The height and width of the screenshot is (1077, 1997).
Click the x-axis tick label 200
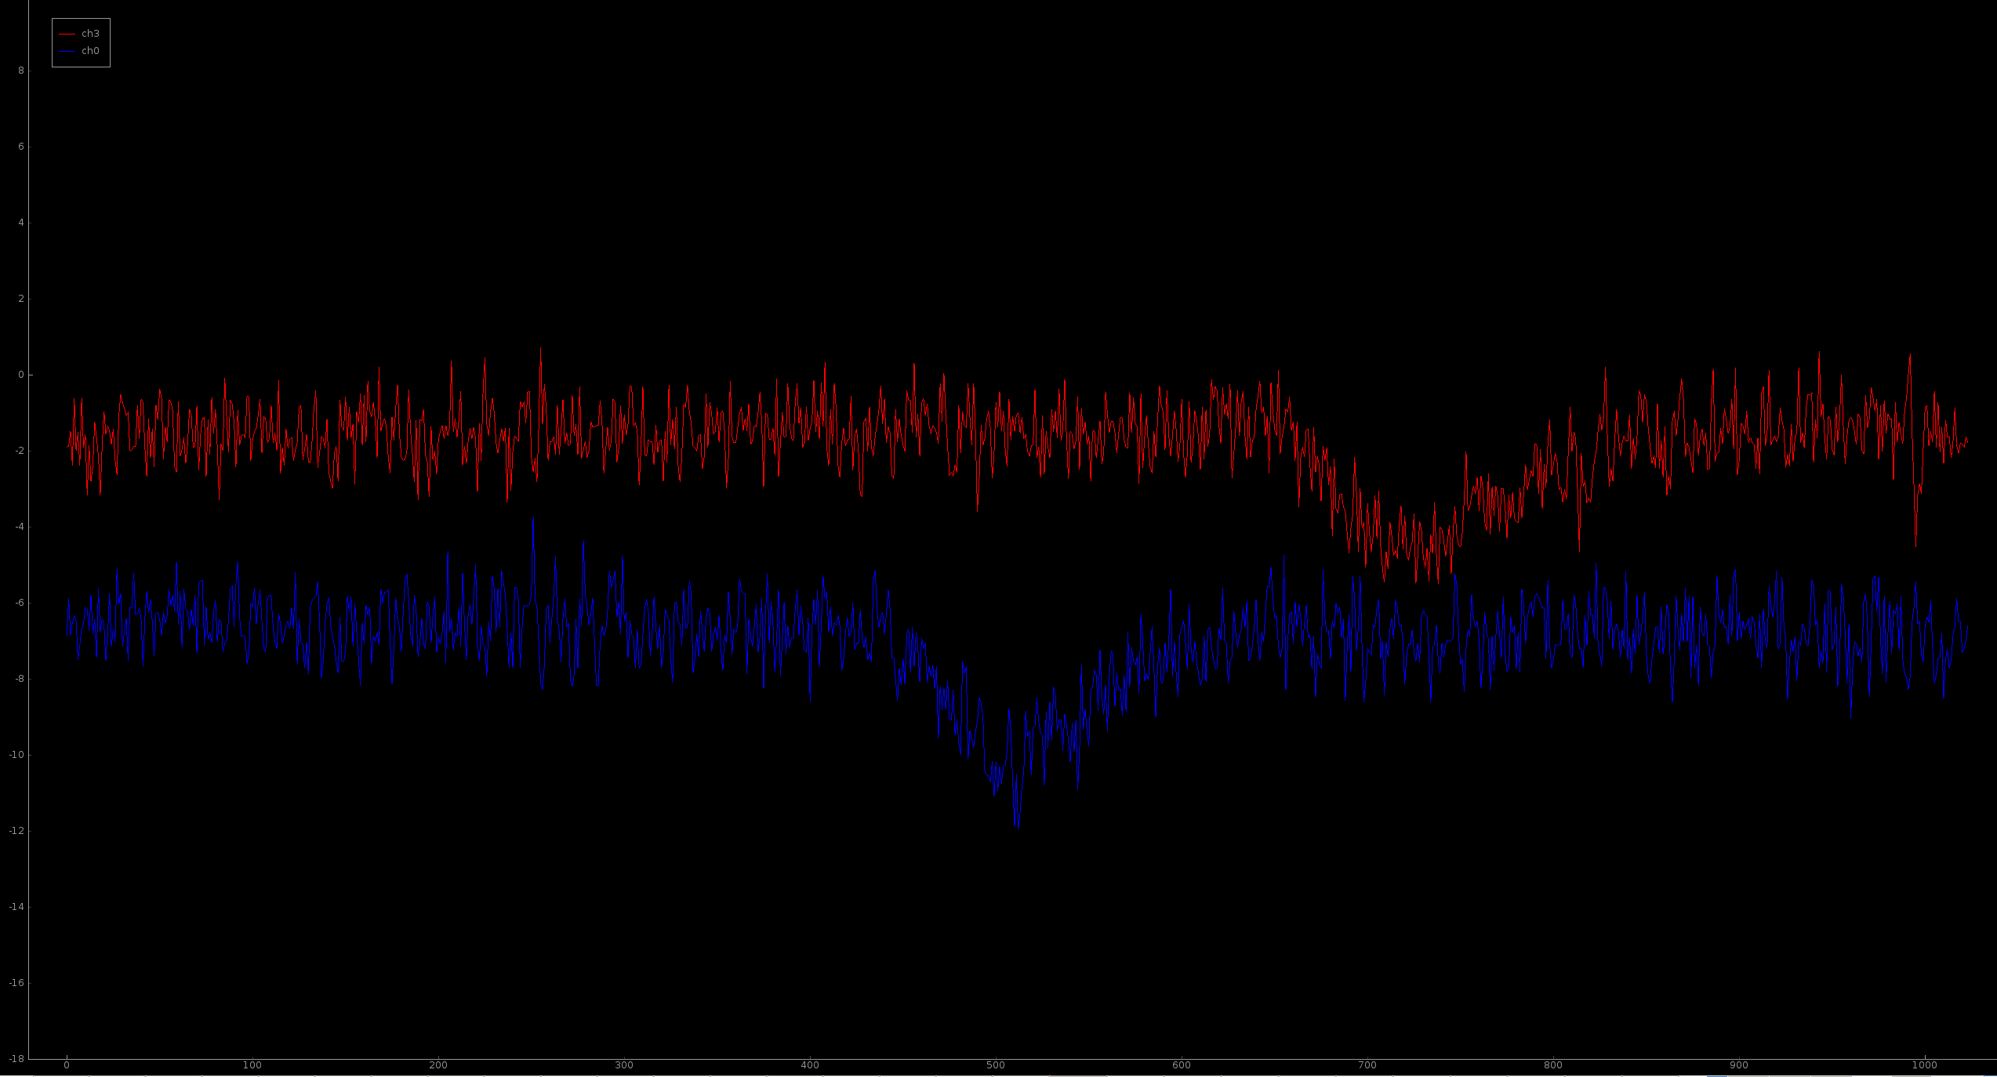[x=438, y=1065]
